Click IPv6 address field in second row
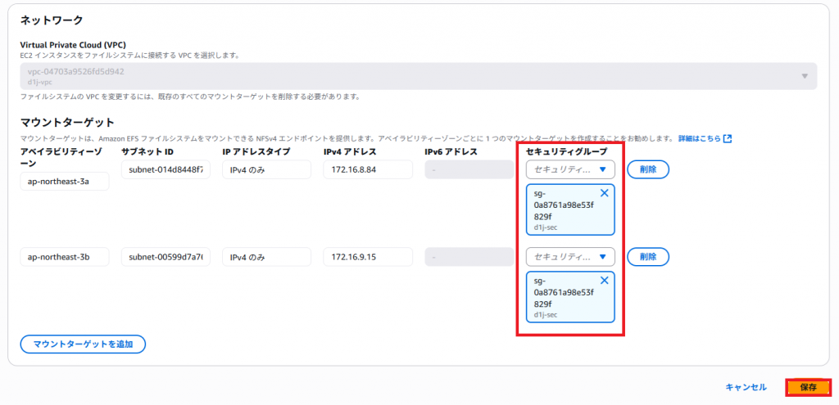The width and height of the screenshot is (839, 405). pos(469,257)
